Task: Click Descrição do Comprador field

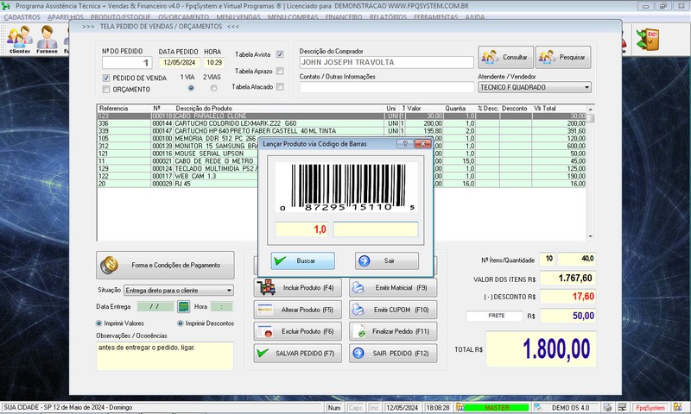Action: [386, 62]
